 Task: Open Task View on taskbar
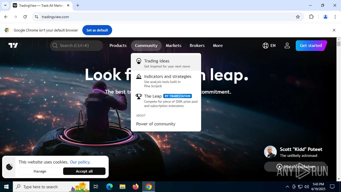pyautogui.click(x=96, y=187)
